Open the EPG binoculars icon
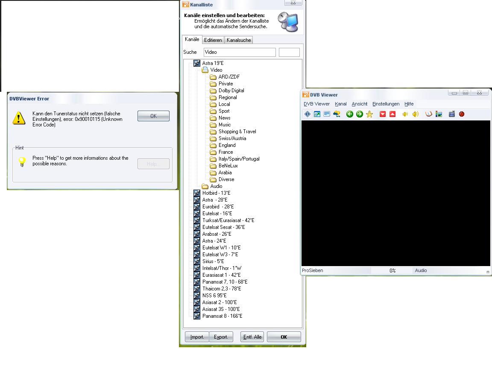 [x=337, y=114]
